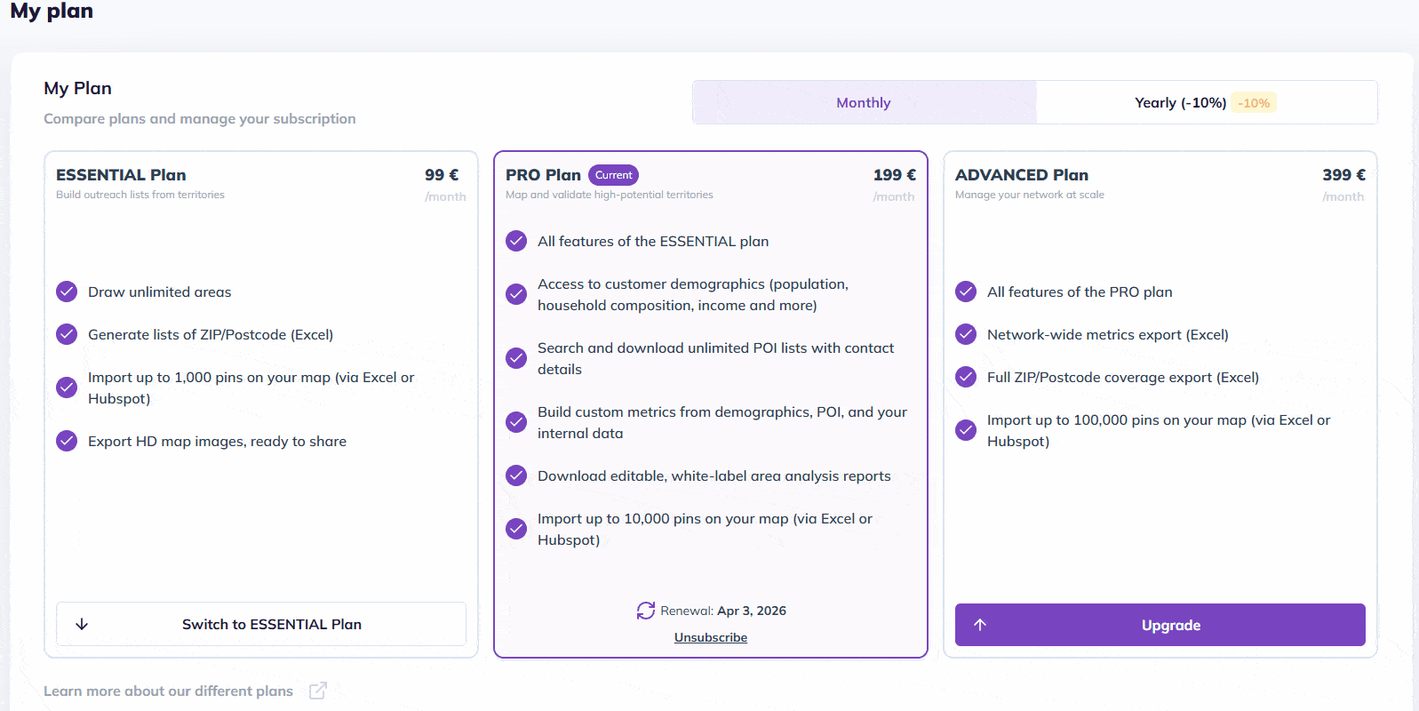Click the up arrow icon on Upgrade

(980, 625)
